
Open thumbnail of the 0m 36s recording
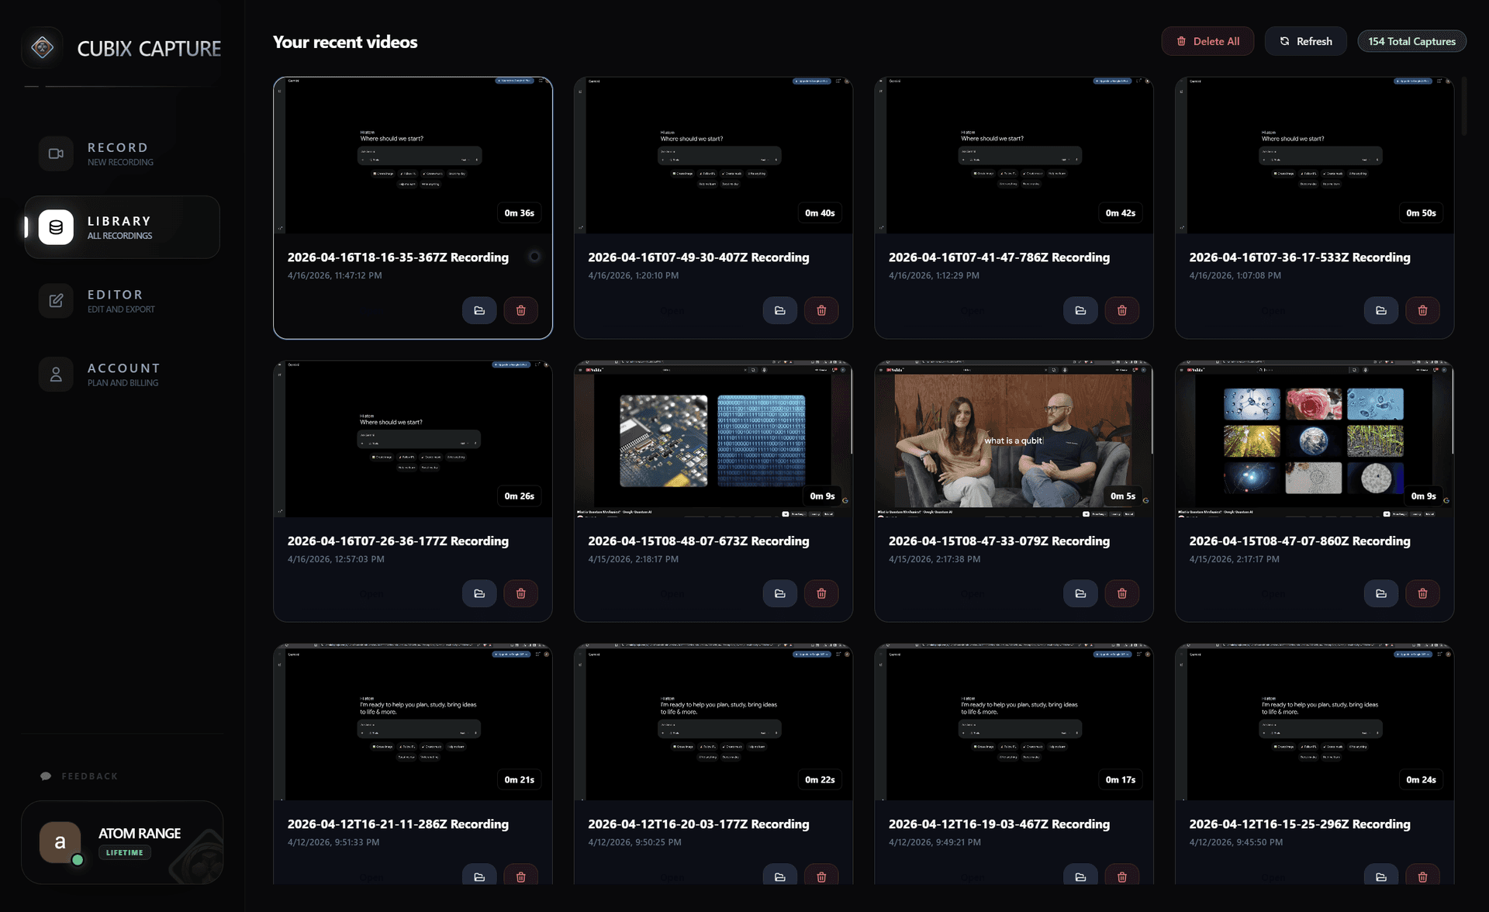413,155
